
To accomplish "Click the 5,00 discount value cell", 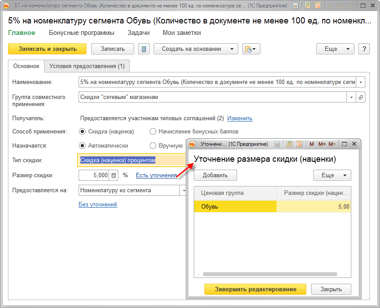I will (314, 206).
